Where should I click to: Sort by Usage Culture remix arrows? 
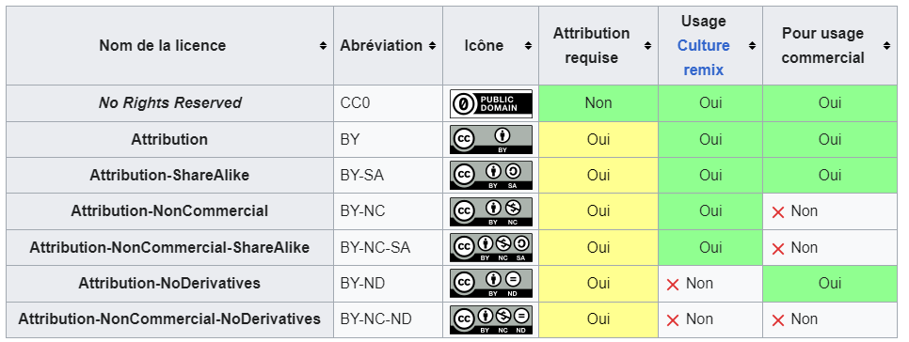752,46
